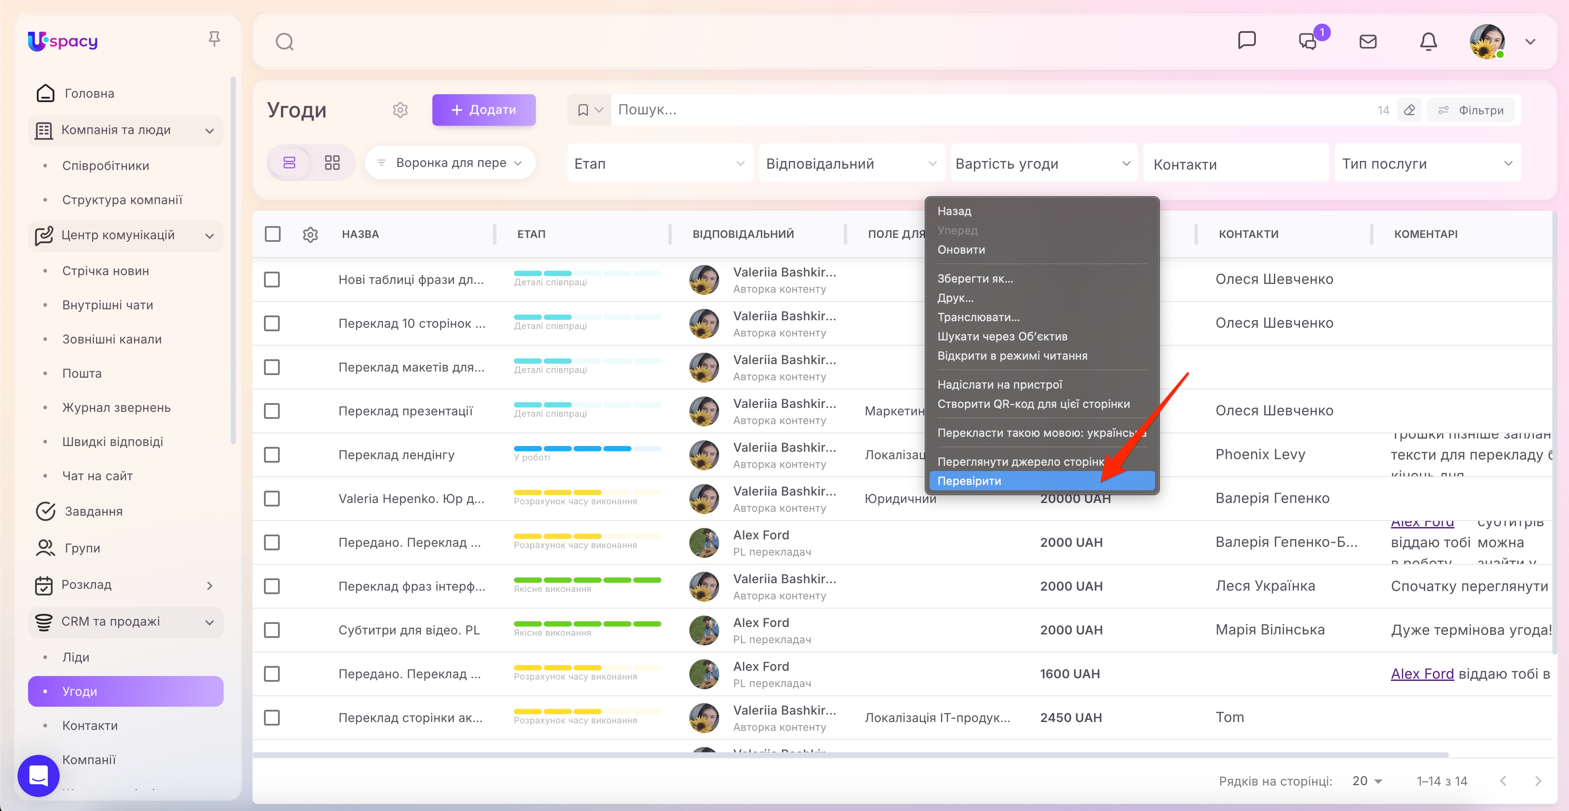Open the mail envelope icon
The width and height of the screenshot is (1569, 811).
(x=1367, y=41)
